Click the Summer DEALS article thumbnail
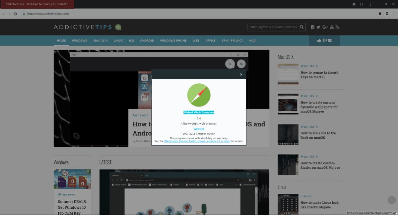The width and height of the screenshot is (398, 215). [x=72, y=179]
